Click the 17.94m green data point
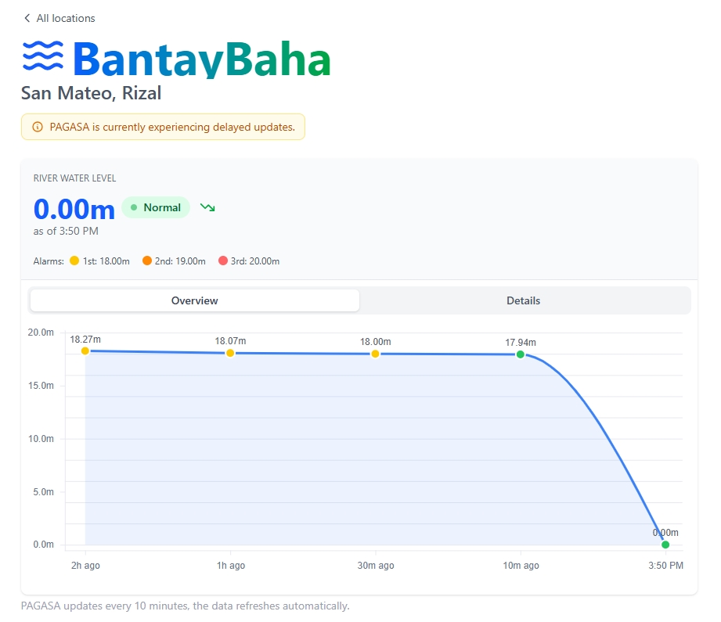 pyautogui.click(x=521, y=354)
